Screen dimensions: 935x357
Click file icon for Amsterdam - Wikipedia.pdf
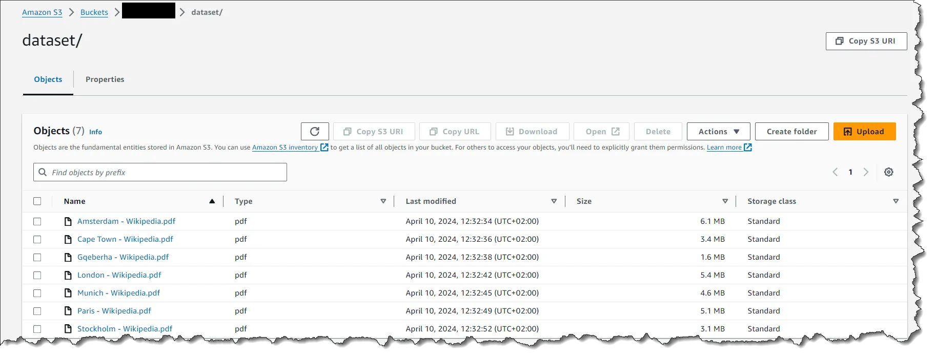68,221
